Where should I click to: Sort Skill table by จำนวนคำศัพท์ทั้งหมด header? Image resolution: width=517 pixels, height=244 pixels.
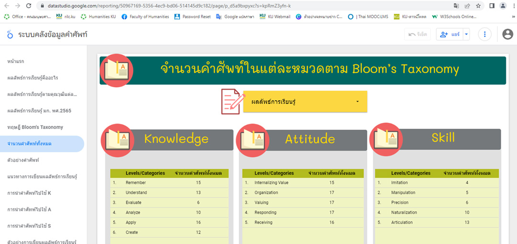pos(467,173)
